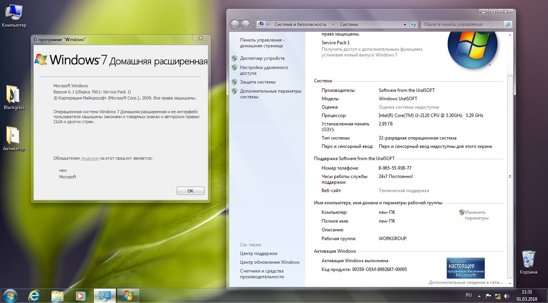548x303 pixels.
Task: Close the О программе Windows dialog
Action: [200, 37]
